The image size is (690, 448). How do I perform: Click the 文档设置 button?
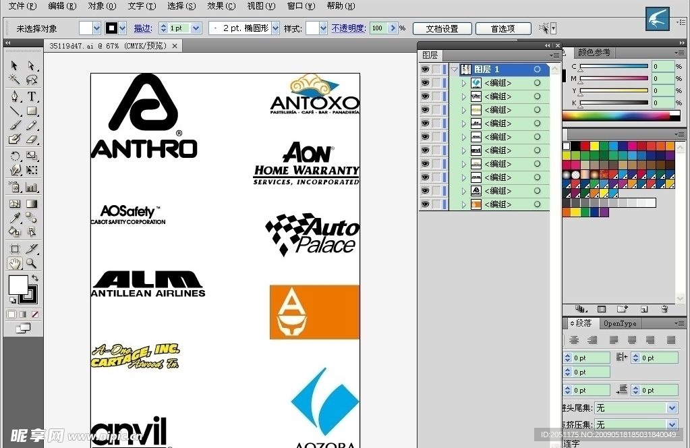pyautogui.click(x=442, y=28)
